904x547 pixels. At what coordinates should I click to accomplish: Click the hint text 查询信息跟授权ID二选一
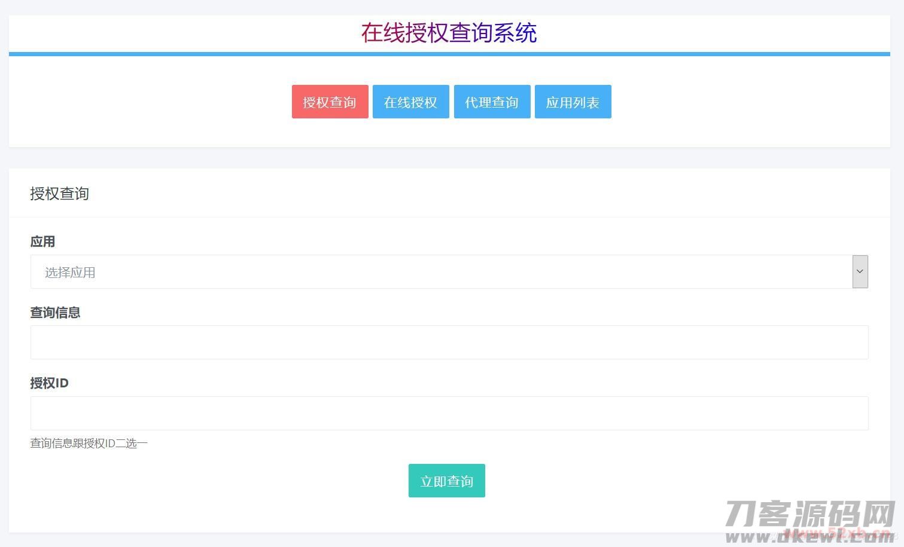[x=89, y=443]
